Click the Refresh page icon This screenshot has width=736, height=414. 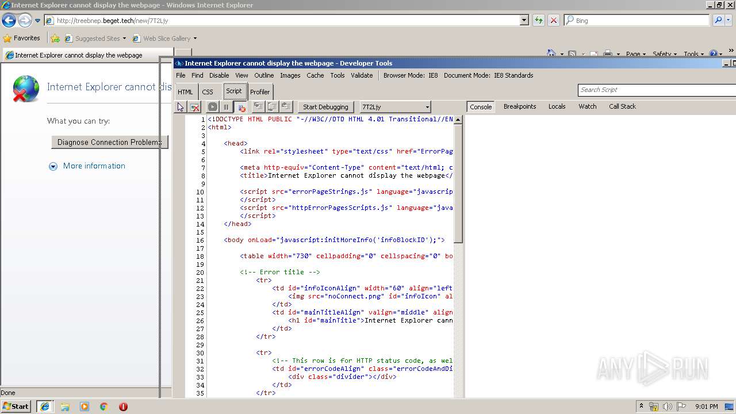538,21
